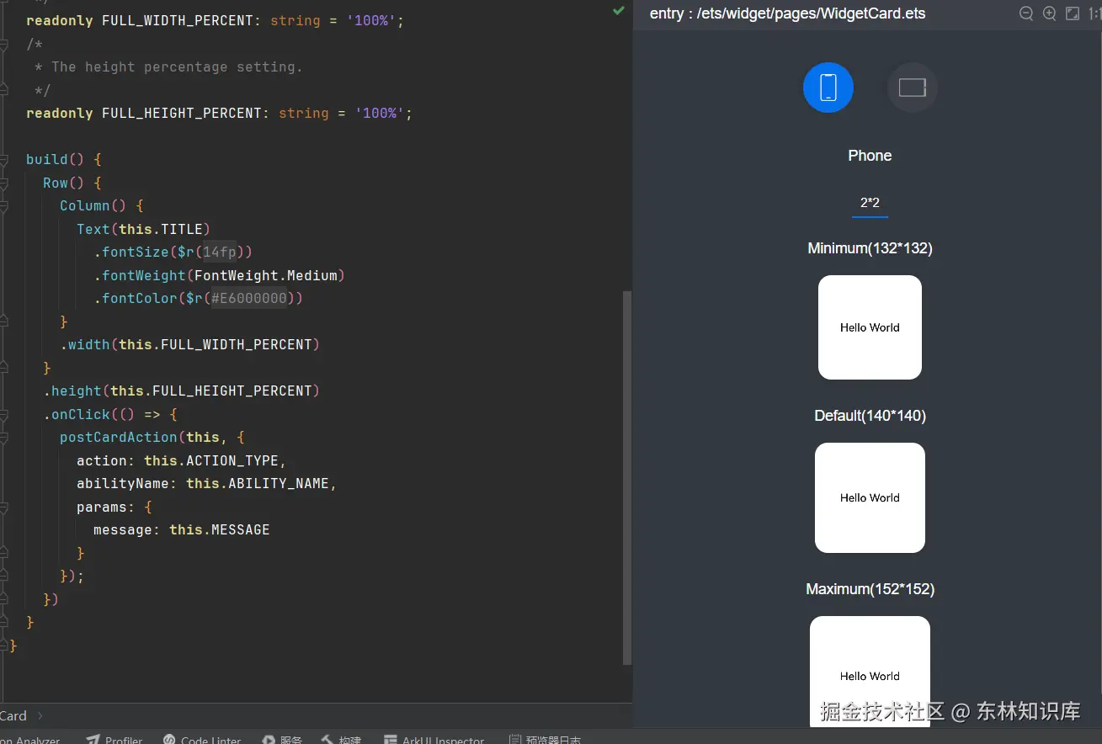
Task: Place cursor on build() method
Action: (55, 159)
